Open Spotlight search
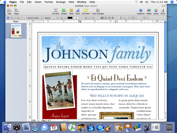The image size is (177, 133). tap(172, 2)
